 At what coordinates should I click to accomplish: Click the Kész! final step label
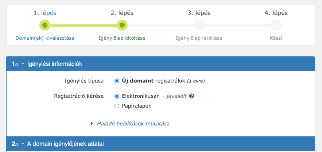[276, 38]
